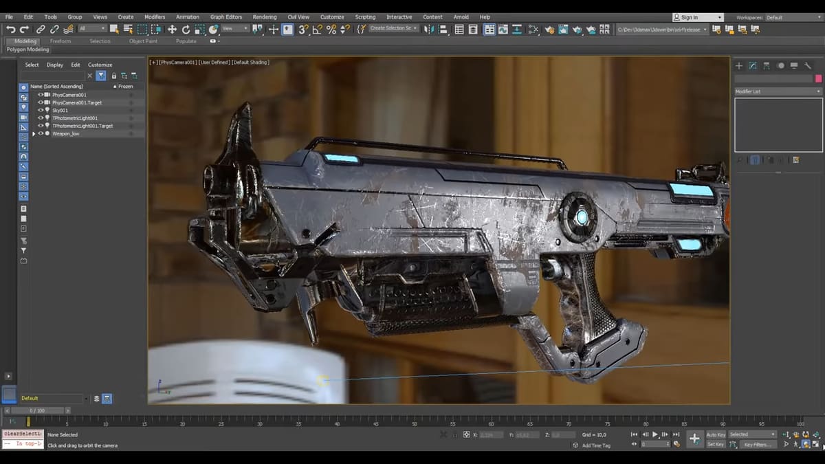Open the Rendering menu
This screenshot has width=825, height=464.
click(x=264, y=16)
